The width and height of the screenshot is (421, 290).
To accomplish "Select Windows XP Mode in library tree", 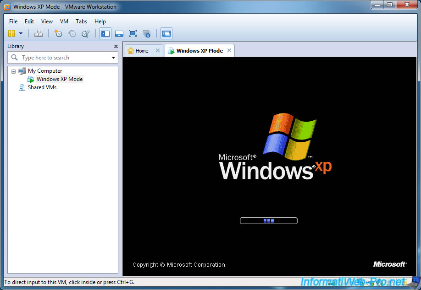I will 60,79.
